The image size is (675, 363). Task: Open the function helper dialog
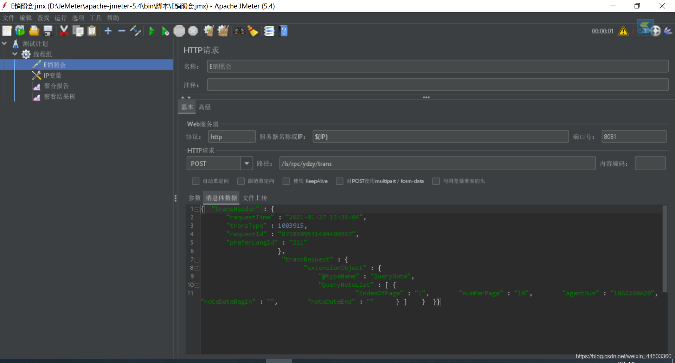pyautogui.click(x=269, y=31)
